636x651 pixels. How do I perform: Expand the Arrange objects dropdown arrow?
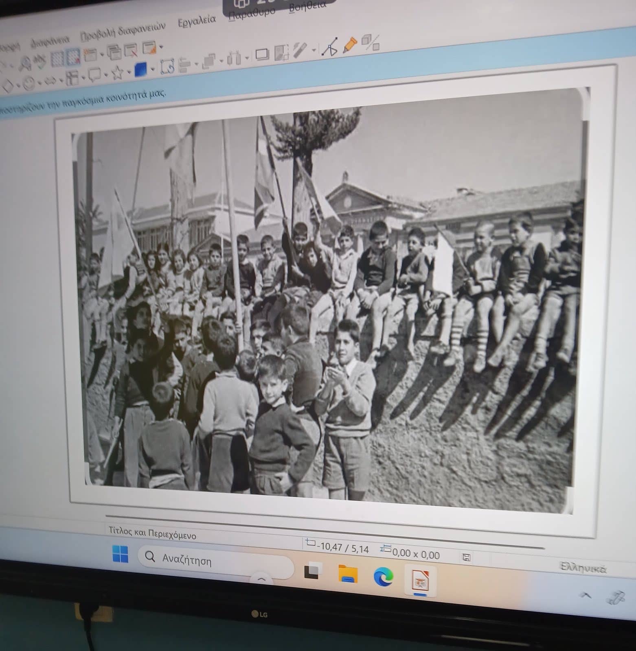tap(222, 61)
